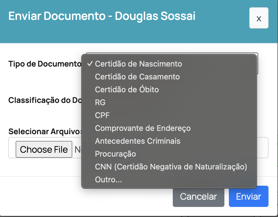
Task: Click the Tipo de Documento label
Action: (45, 64)
